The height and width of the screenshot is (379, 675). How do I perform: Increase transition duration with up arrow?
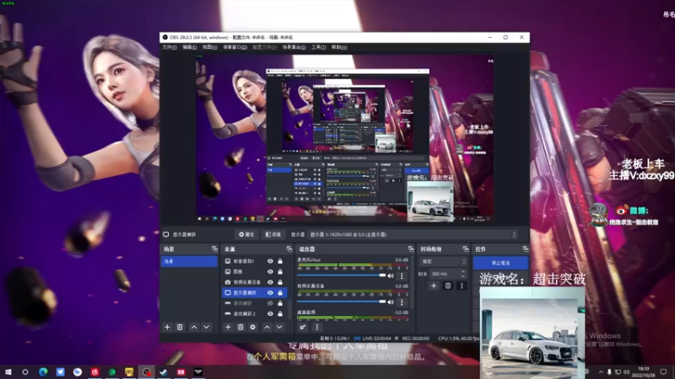(463, 271)
